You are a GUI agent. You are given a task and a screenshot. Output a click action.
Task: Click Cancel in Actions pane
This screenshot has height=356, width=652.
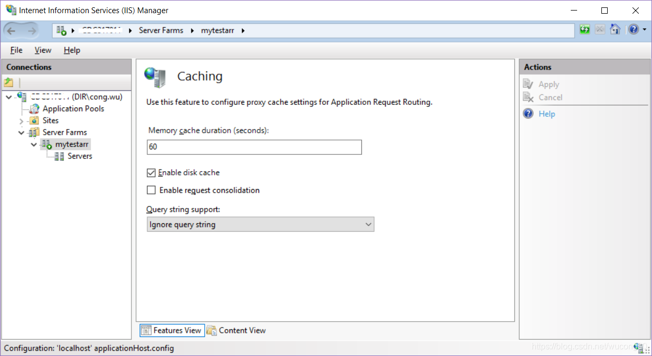tap(550, 97)
